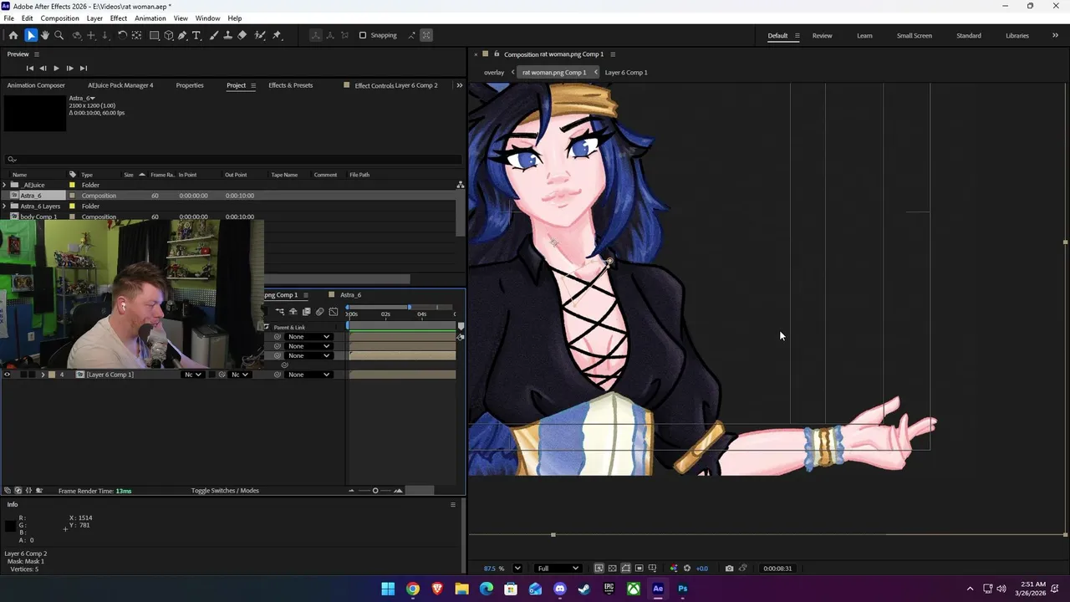Image resolution: width=1070 pixels, height=602 pixels.
Task: Toggle Fast Previews button in viewer
Action: pyautogui.click(x=599, y=569)
